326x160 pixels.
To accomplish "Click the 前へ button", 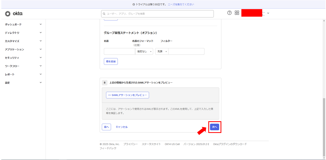I will click(x=106, y=127).
